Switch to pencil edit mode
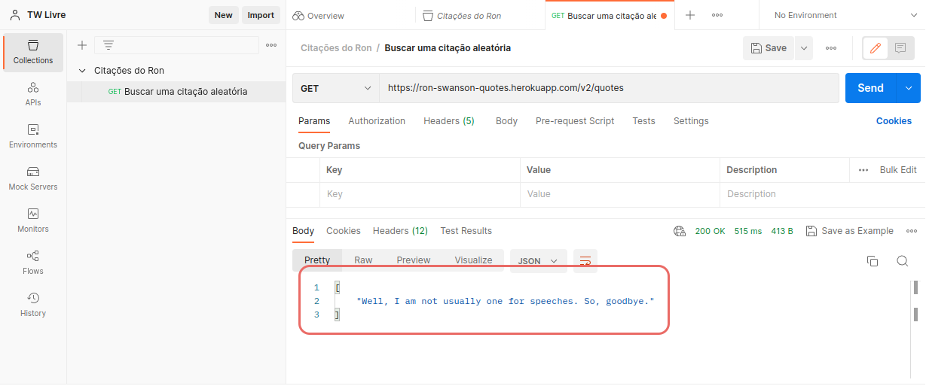The image size is (926, 386). pyautogui.click(x=875, y=48)
